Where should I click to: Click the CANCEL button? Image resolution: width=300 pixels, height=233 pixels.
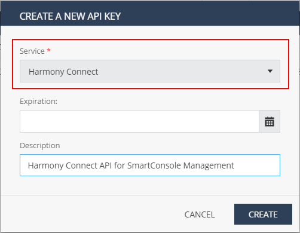tap(200, 214)
